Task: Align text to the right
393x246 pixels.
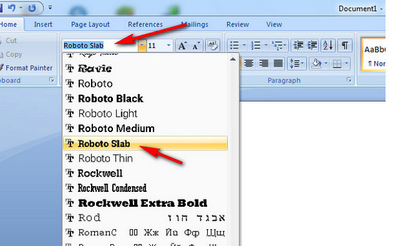Action: (x=263, y=64)
